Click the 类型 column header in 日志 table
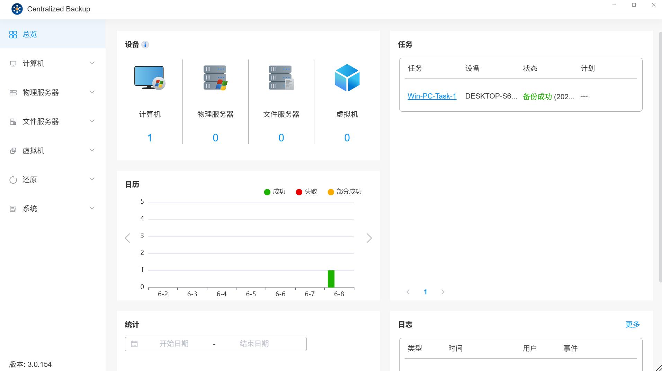The image size is (662, 371). click(415, 348)
